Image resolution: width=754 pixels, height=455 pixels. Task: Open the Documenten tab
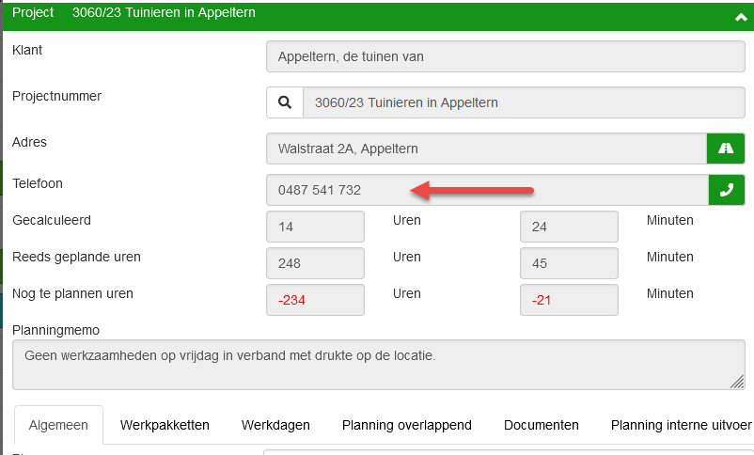point(542,425)
